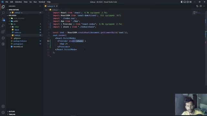Click createRoot call on root line
The height and width of the screenshot is (116, 207).
83,33
